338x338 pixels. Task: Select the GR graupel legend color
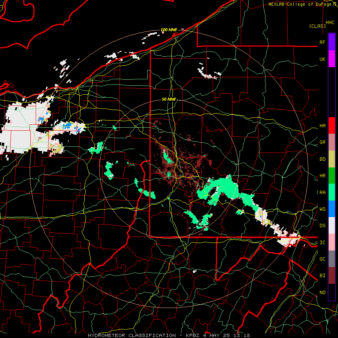[332, 142]
